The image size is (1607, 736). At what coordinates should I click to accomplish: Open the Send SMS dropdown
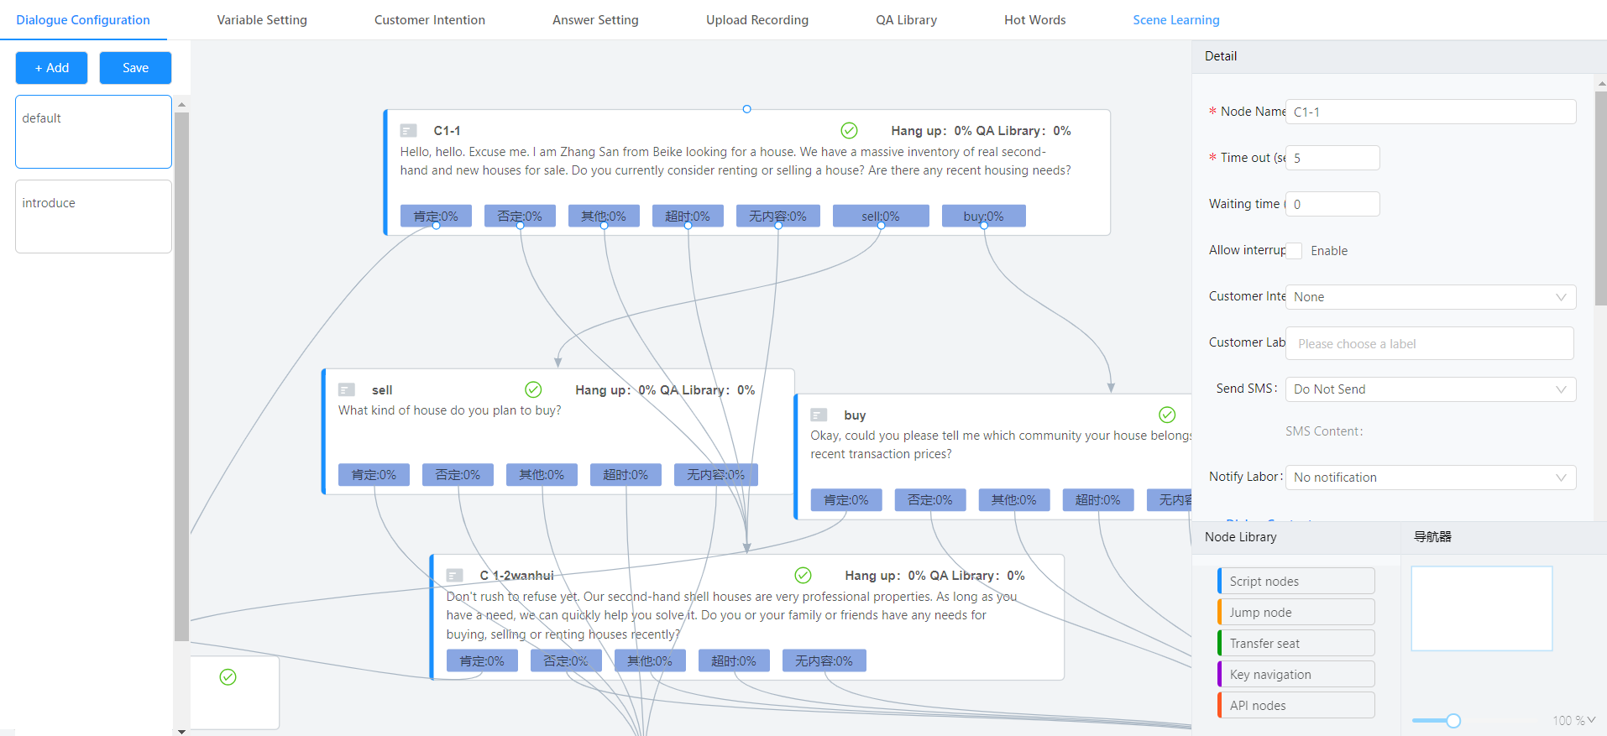(x=1430, y=389)
